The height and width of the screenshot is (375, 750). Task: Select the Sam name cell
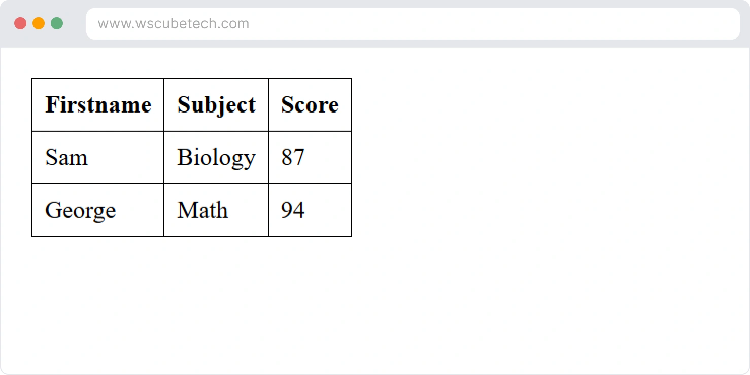point(98,158)
